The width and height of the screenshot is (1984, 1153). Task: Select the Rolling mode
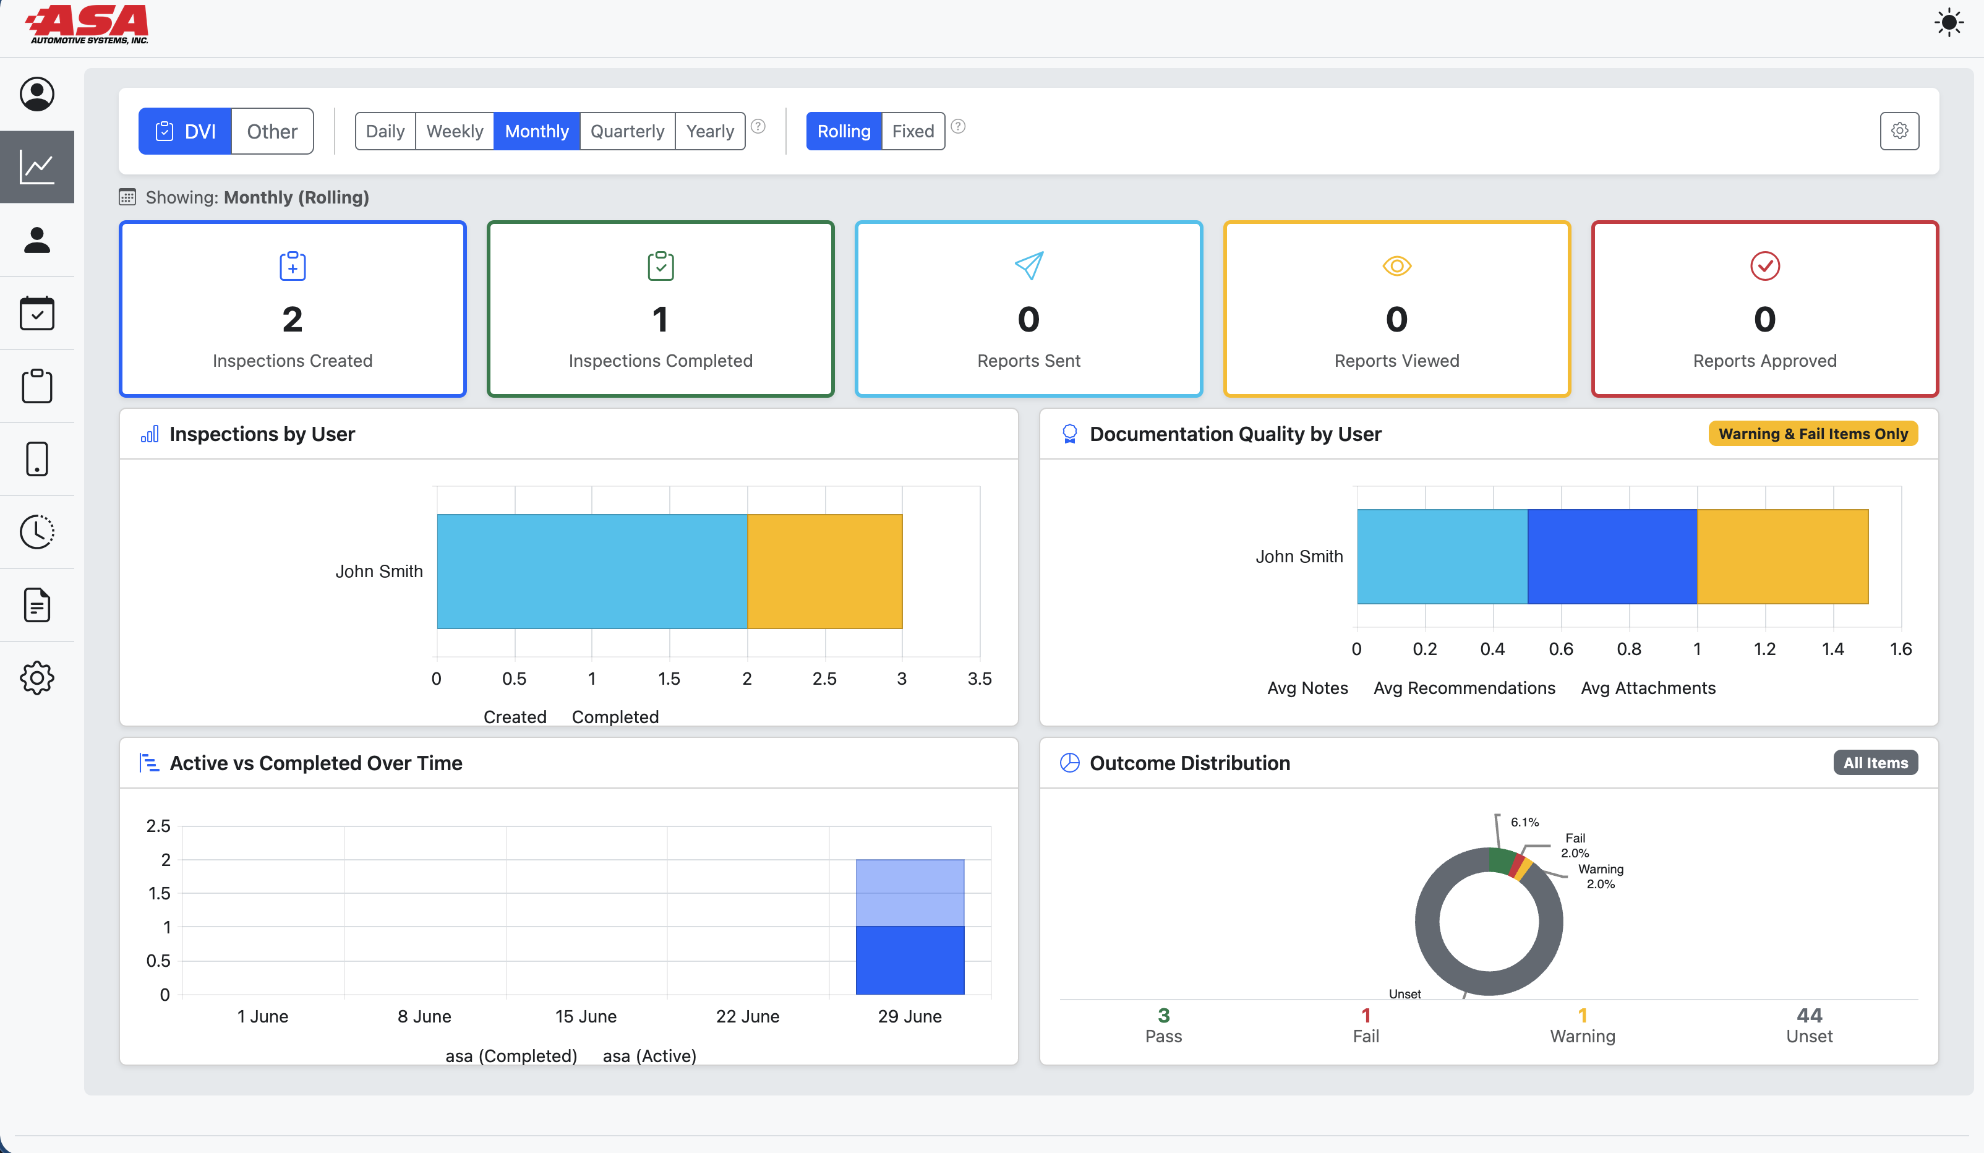click(x=844, y=131)
